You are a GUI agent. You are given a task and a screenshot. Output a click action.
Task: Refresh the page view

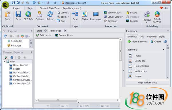50,16
